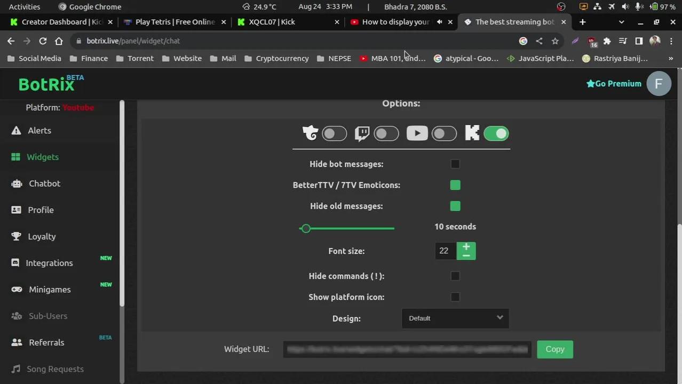Check the Hide bot messages checkbox

tap(455, 164)
